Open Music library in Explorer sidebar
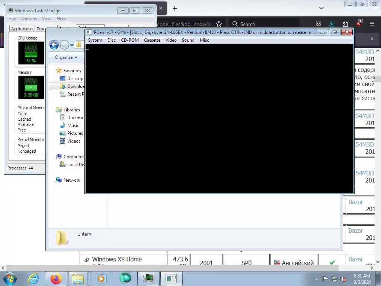 point(73,125)
